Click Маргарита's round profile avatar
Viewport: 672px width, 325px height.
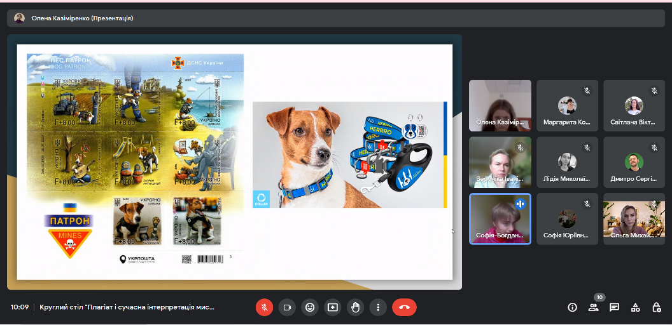click(x=567, y=105)
